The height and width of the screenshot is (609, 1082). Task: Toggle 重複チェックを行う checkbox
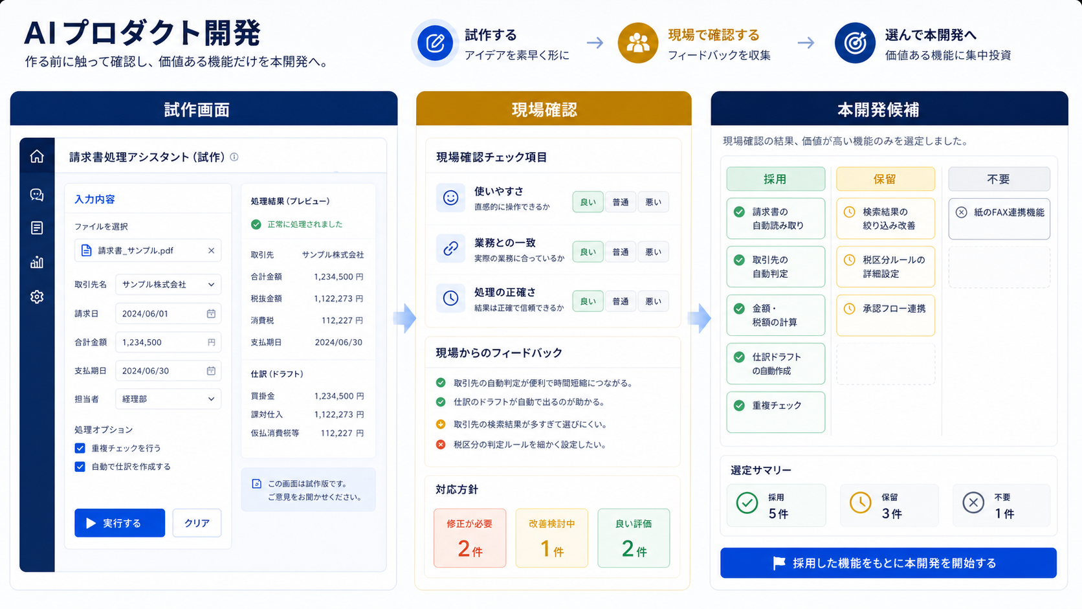coord(80,448)
